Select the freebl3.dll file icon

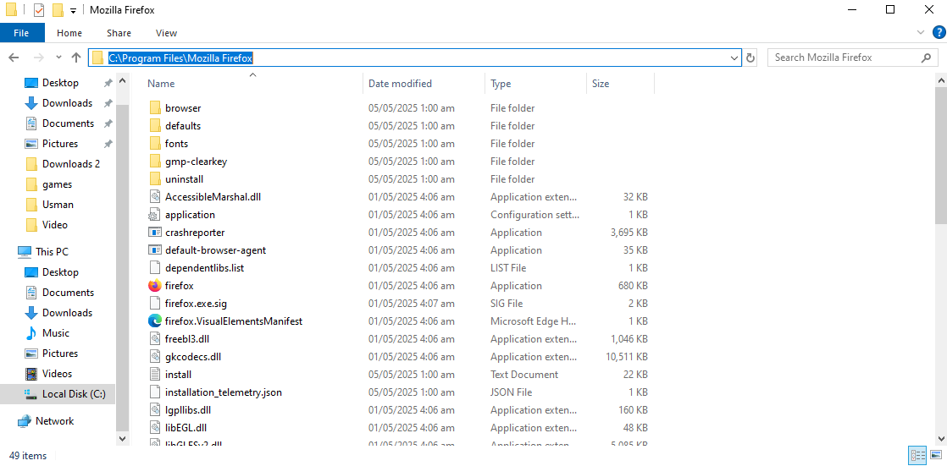(155, 339)
